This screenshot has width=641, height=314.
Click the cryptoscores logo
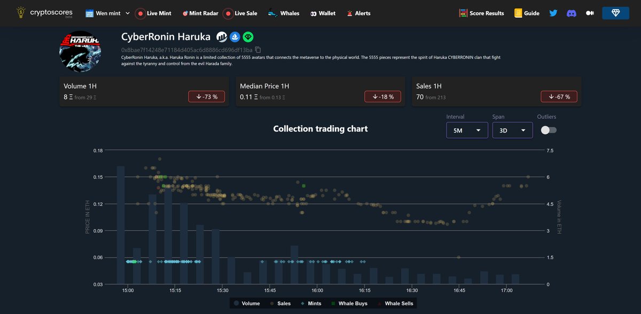click(43, 13)
